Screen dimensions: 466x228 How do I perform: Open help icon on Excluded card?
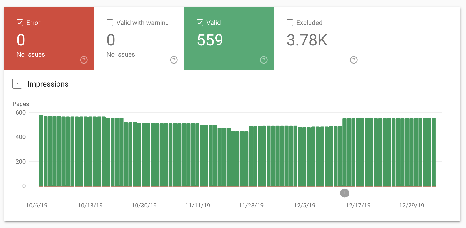pyautogui.click(x=354, y=60)
